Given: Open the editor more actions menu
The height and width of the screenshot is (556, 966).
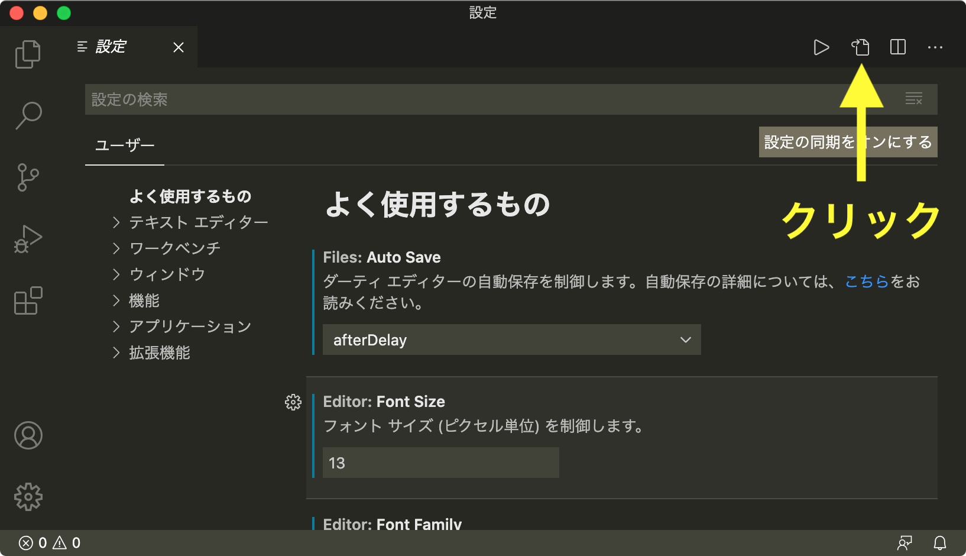Looking at the screenshot, I should click(x=934, y=48).
